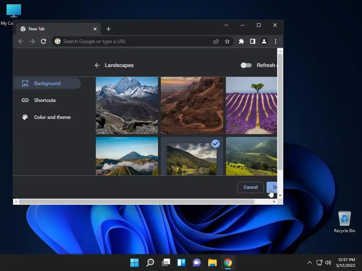Open the Windows Start menu
Viewport: 362px width, 271px height.
(134, 263)
